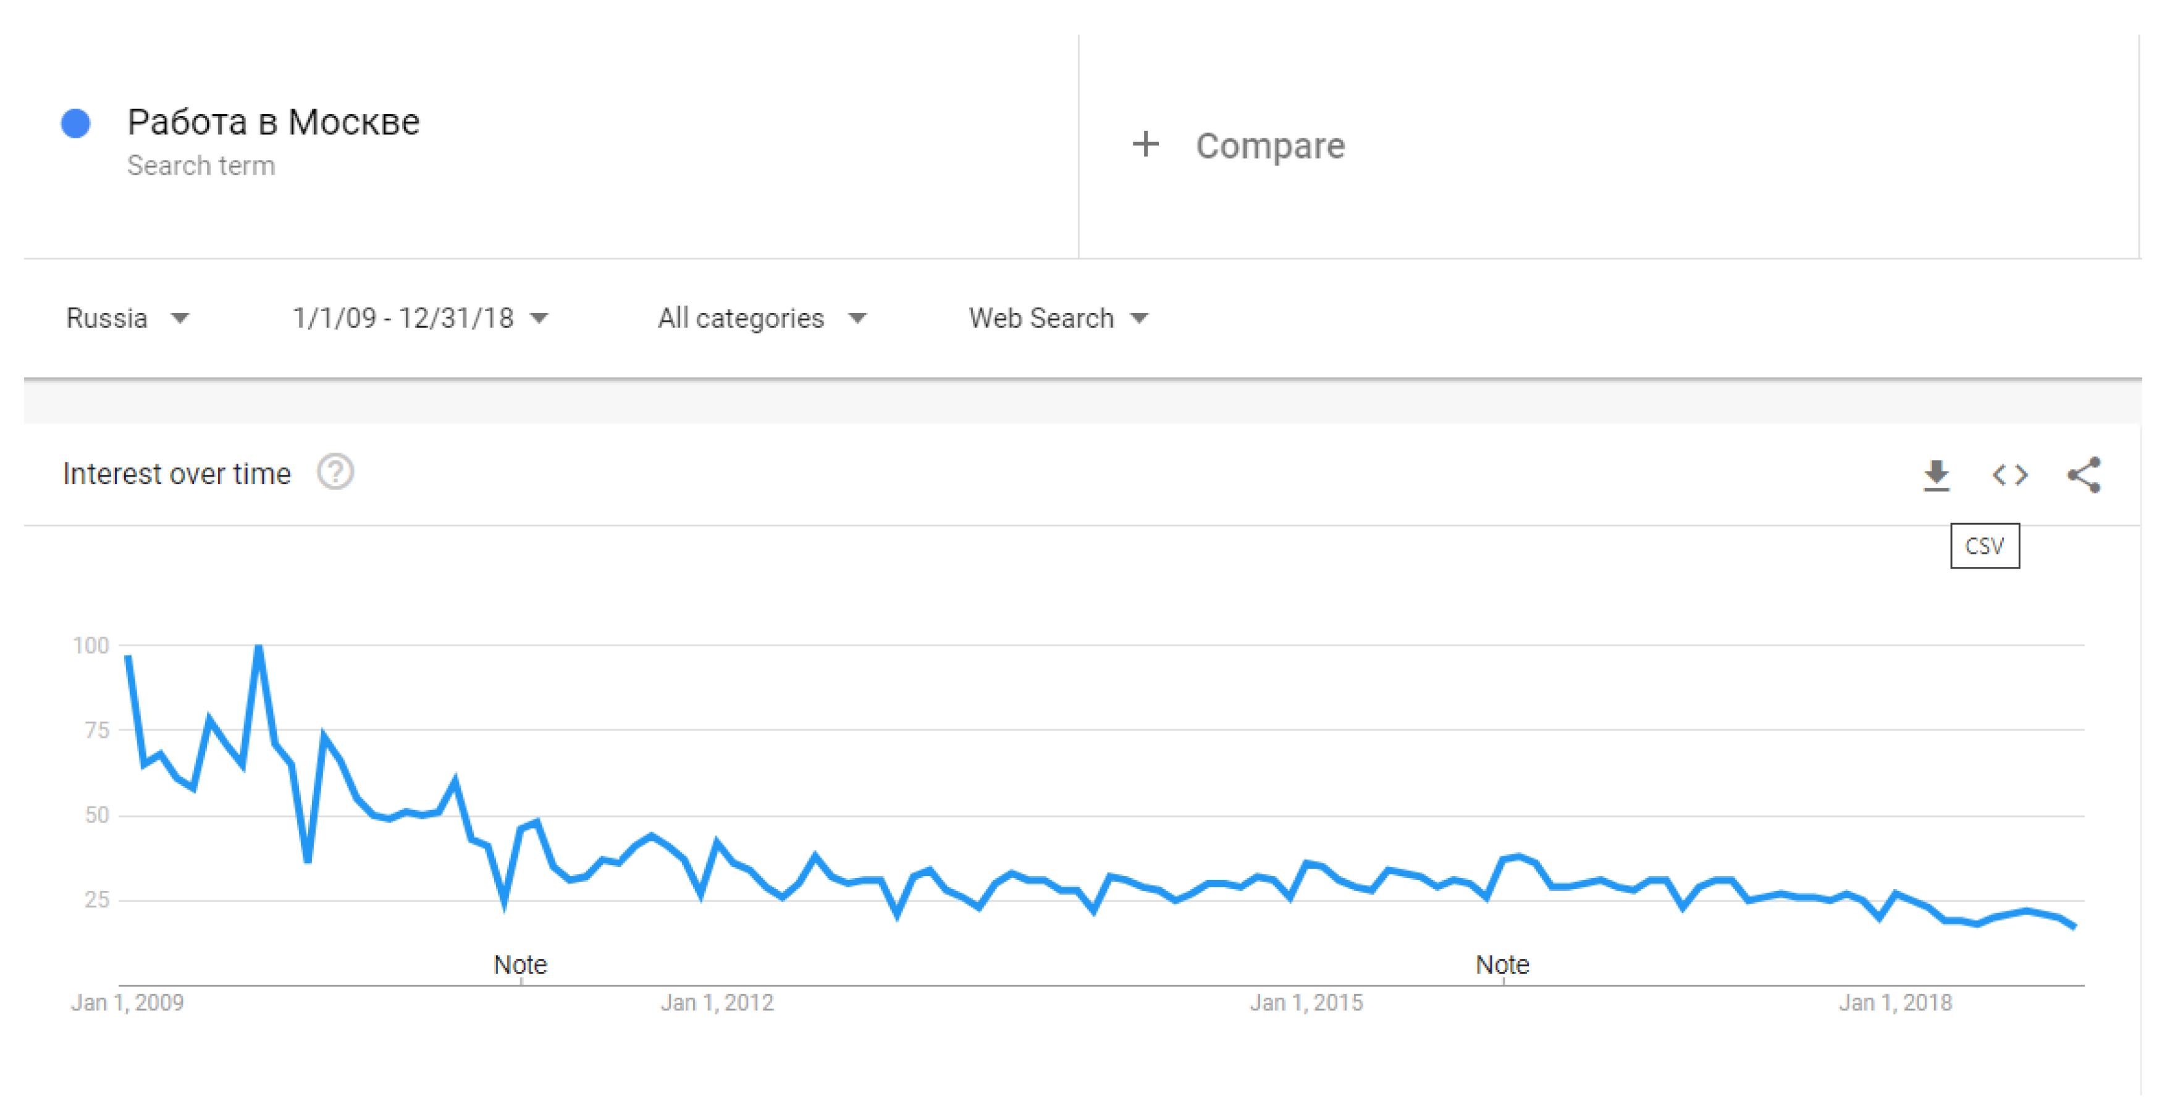Edit the search term Работа в Москве

tap(273, 122)
